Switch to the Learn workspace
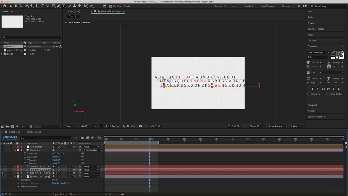348x196 pixels. [x=233, y=6]
